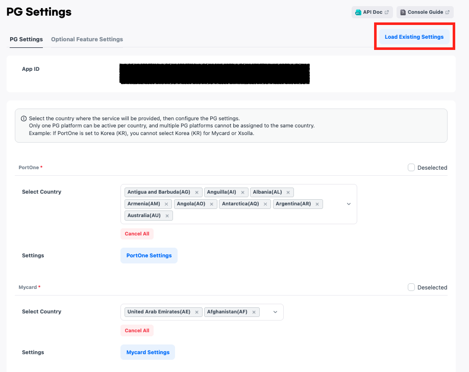
Task: Open the API Doc link
Action: [x=372, y=12]
